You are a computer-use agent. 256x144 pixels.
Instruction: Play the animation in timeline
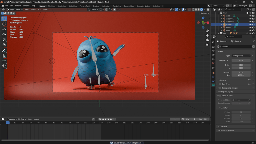click(x=108, y=119)
